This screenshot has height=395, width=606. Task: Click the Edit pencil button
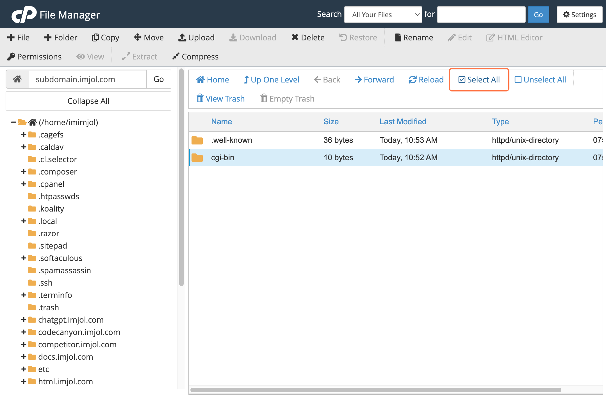460,38
